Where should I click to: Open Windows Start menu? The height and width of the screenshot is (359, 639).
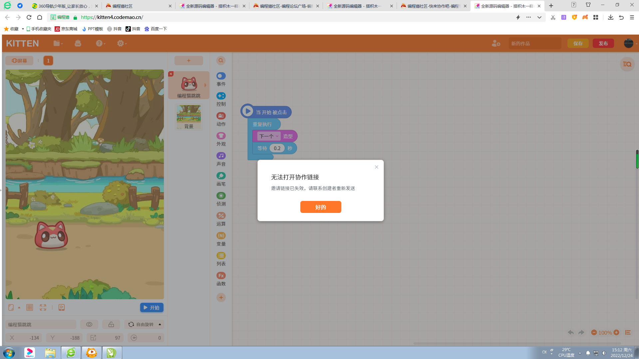click(9, 353)
